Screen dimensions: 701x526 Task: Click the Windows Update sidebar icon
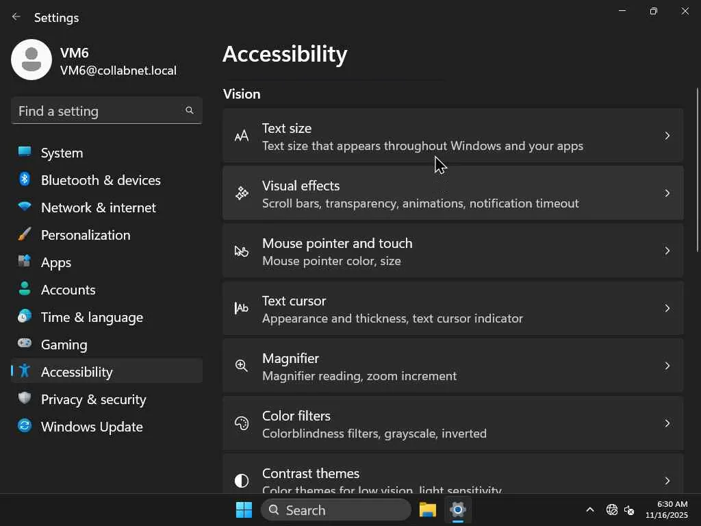coord(25,426)
